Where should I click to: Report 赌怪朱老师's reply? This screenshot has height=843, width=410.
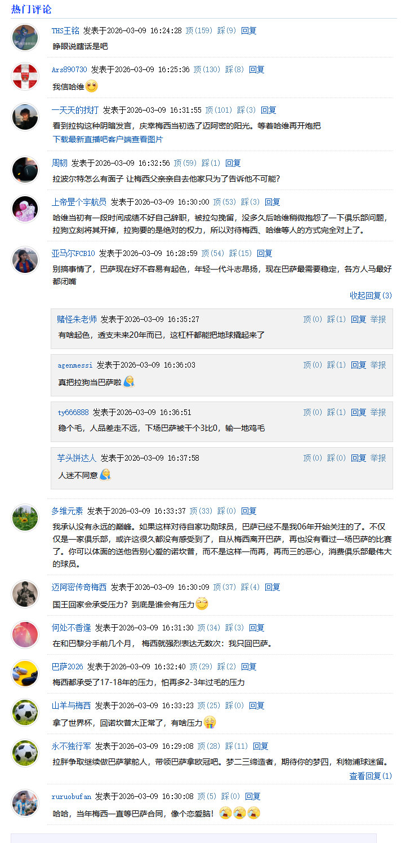pos(378,319)
